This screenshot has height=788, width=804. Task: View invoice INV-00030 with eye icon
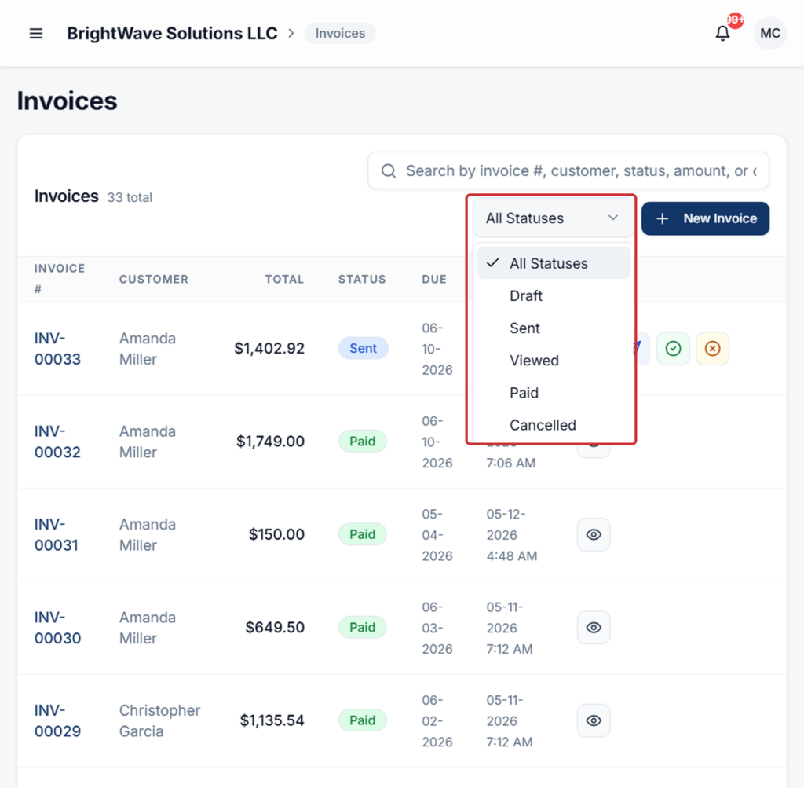tap(594, 628)
